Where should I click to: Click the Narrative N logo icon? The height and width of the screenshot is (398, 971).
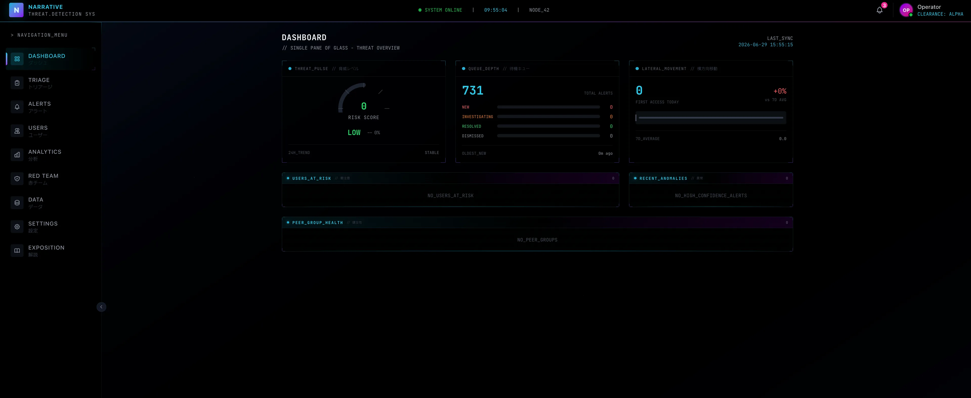click(x=16, y=10)
